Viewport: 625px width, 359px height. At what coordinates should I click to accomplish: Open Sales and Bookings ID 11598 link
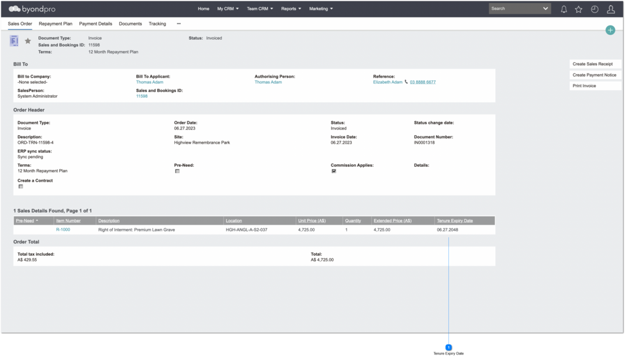point(141,96)
